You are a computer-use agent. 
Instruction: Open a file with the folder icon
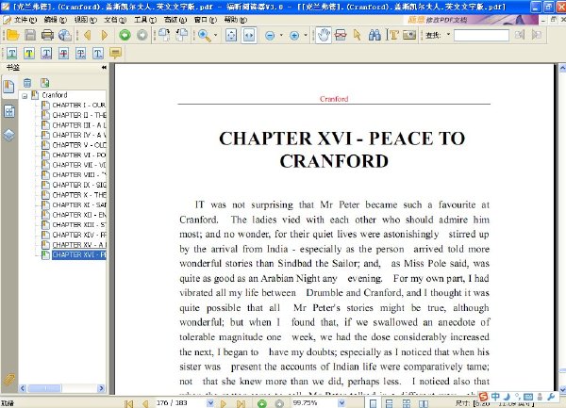click(12, 35)
